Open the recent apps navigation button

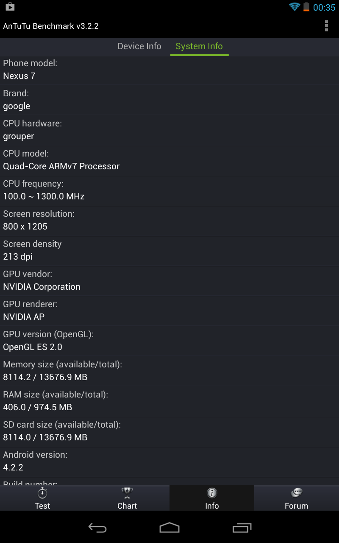[242, 527]
